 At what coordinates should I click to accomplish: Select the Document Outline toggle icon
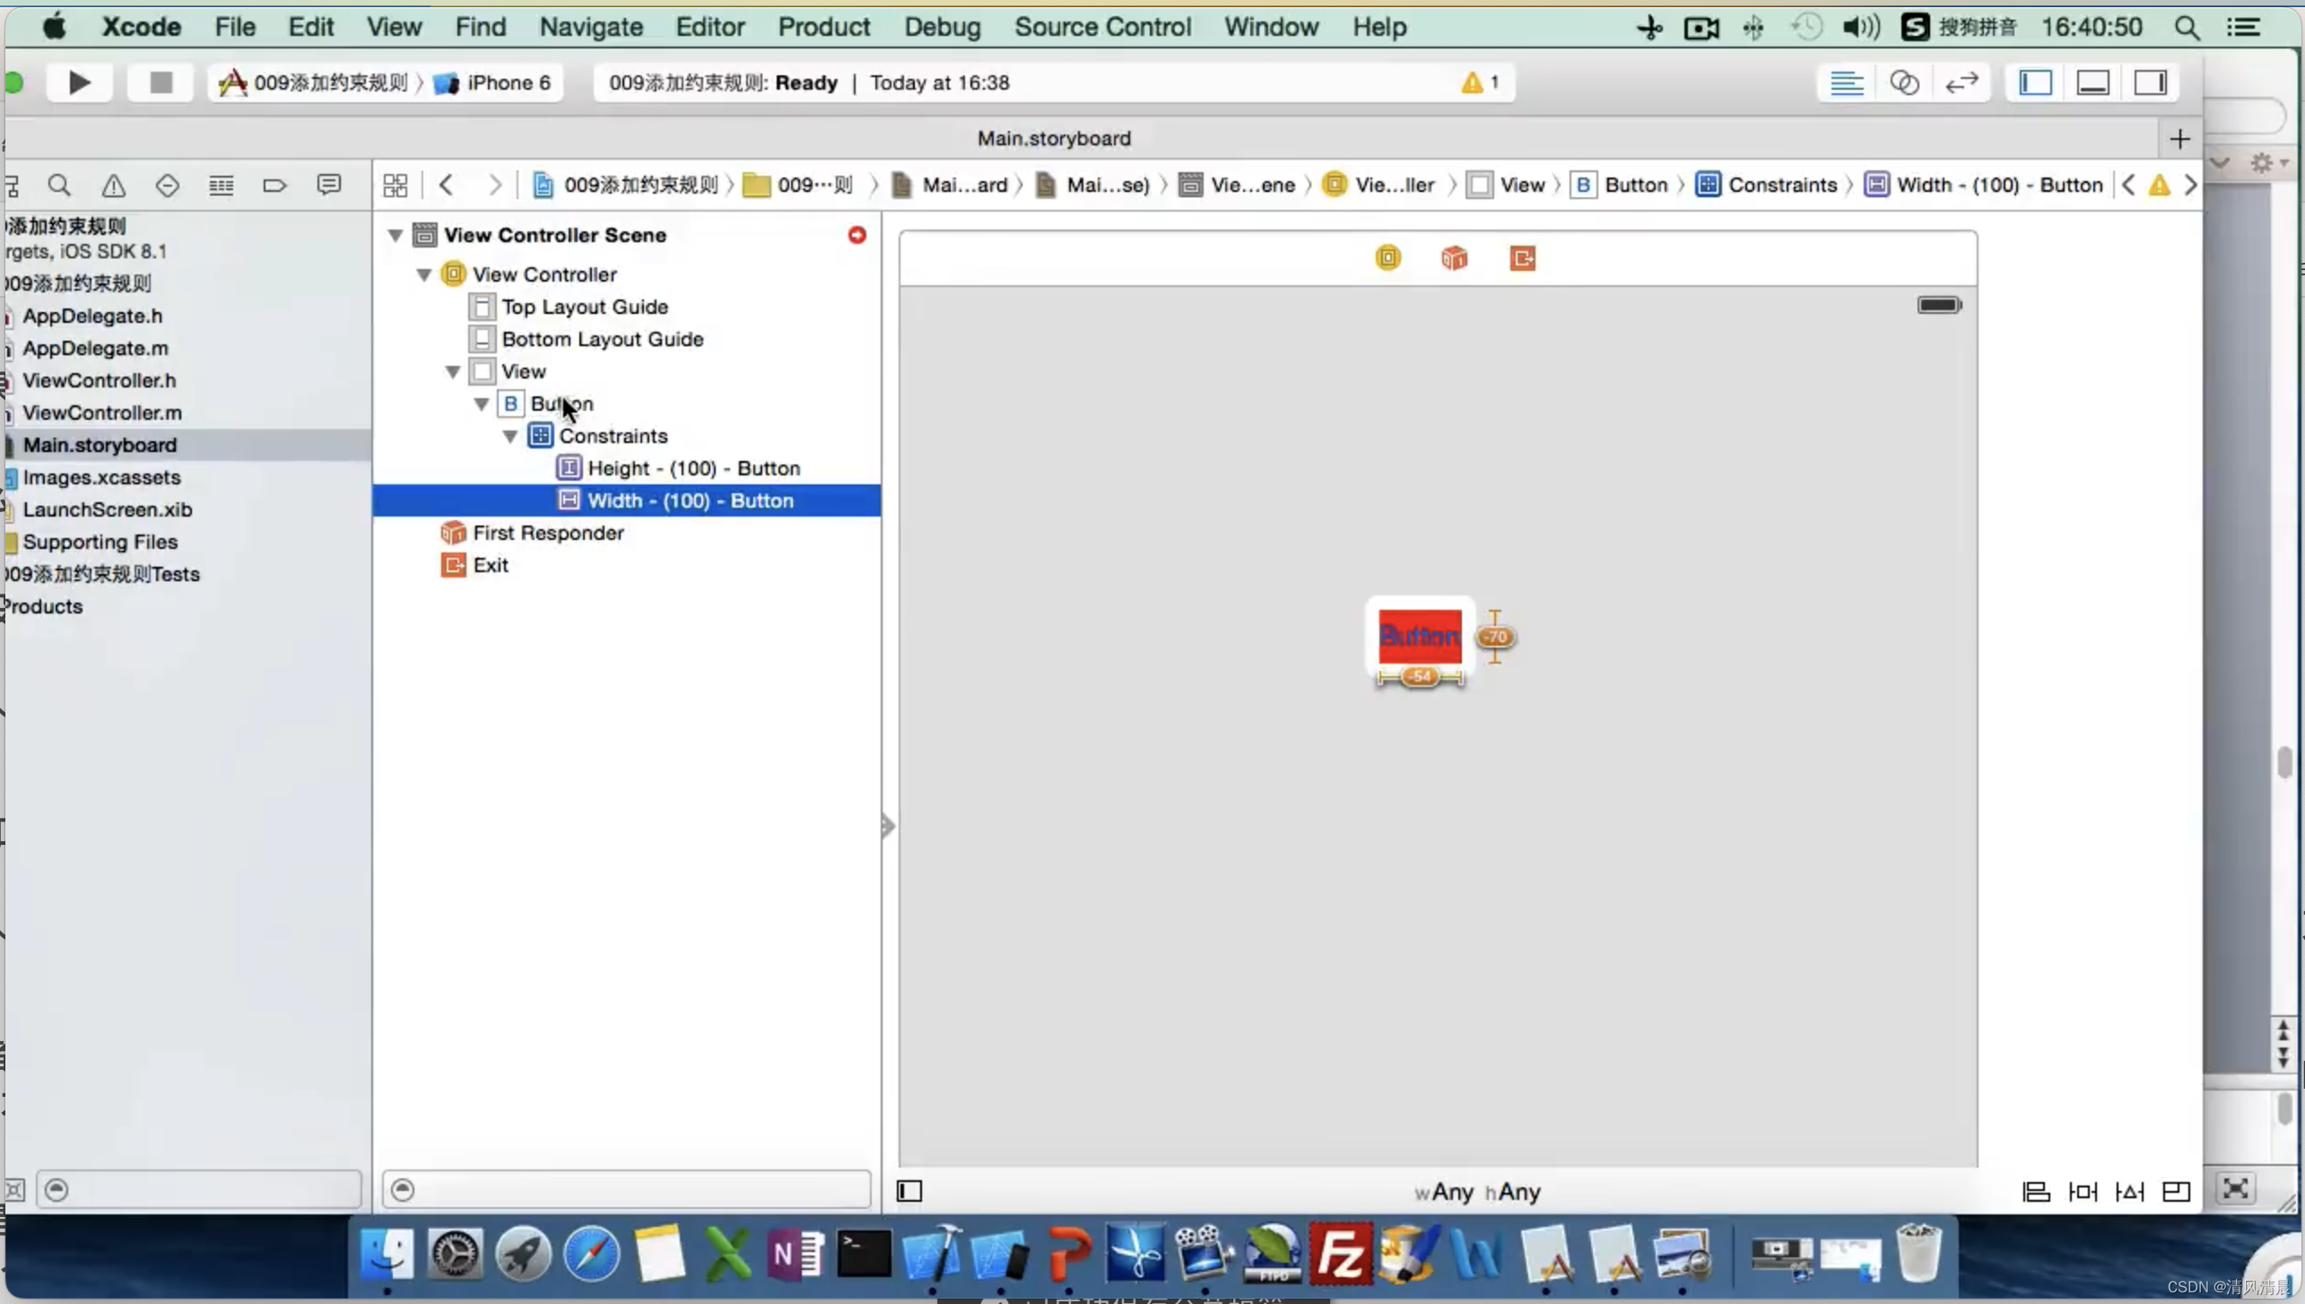tap(910, 1190)
